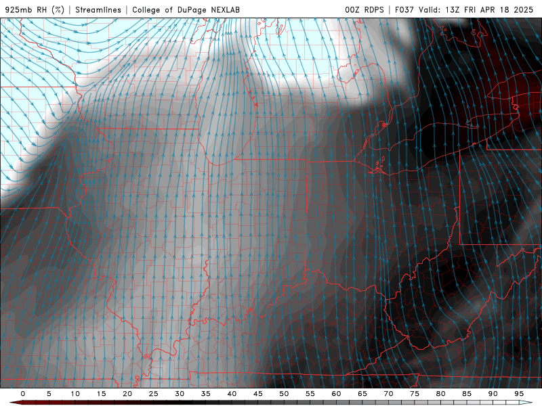542x406 pixels.
Task: Select the colorbar tick label "50"
Action: point(284,394)
